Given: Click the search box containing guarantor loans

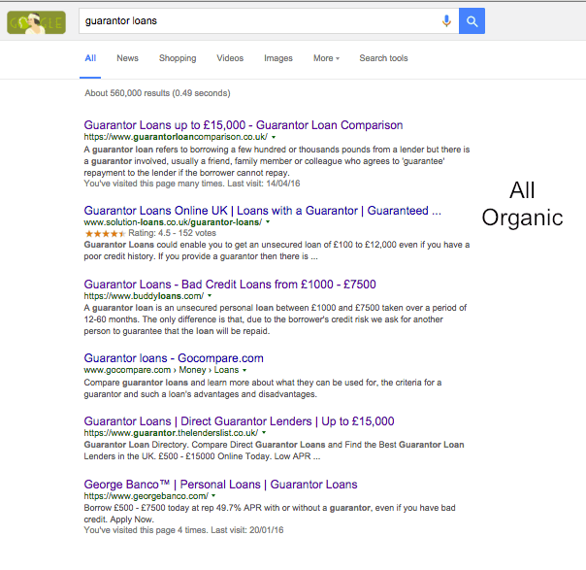Looking at the screenshot, I should point(269,21).
